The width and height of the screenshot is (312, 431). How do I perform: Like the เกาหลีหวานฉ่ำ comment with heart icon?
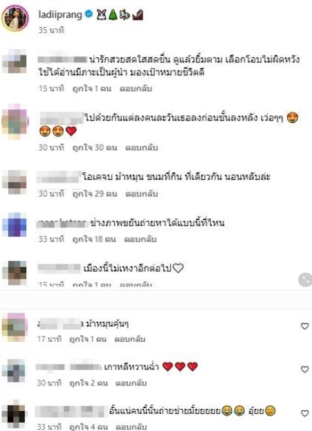(304, 369)
